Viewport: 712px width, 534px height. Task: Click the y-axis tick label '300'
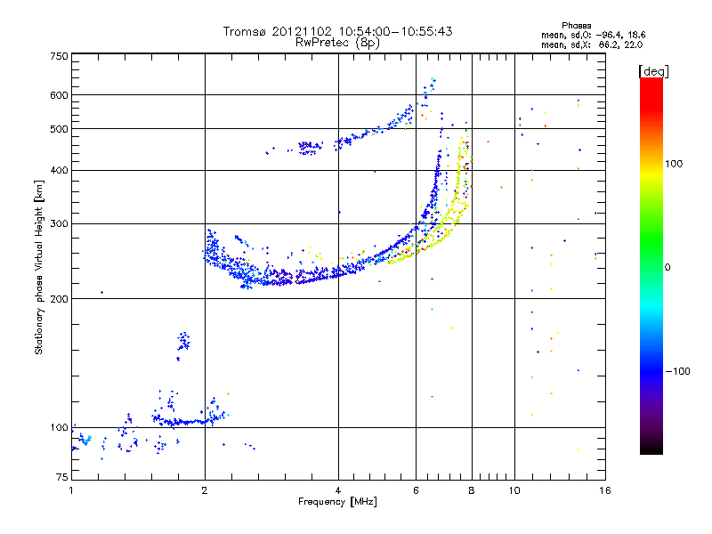coord(60,223)
